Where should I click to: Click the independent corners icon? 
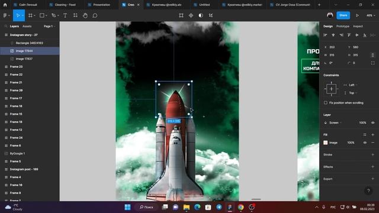[x=372, y=63]
